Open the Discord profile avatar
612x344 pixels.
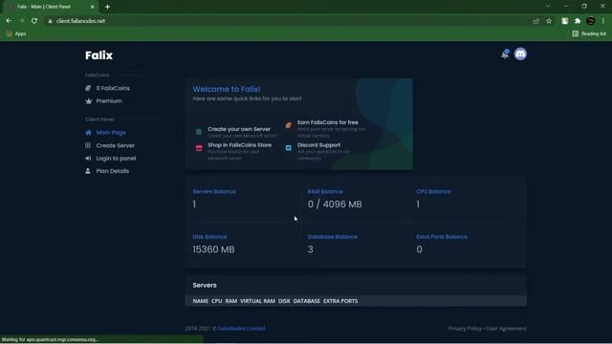tap(520, 54)
